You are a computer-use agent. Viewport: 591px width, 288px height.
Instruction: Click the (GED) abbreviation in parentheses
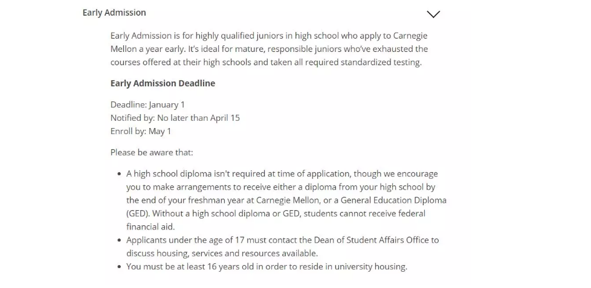click(x=138, y=214)
